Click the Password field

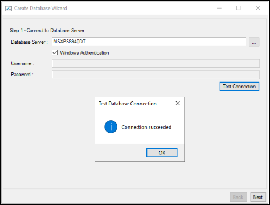pyautogui.click(x=156, y=75)
